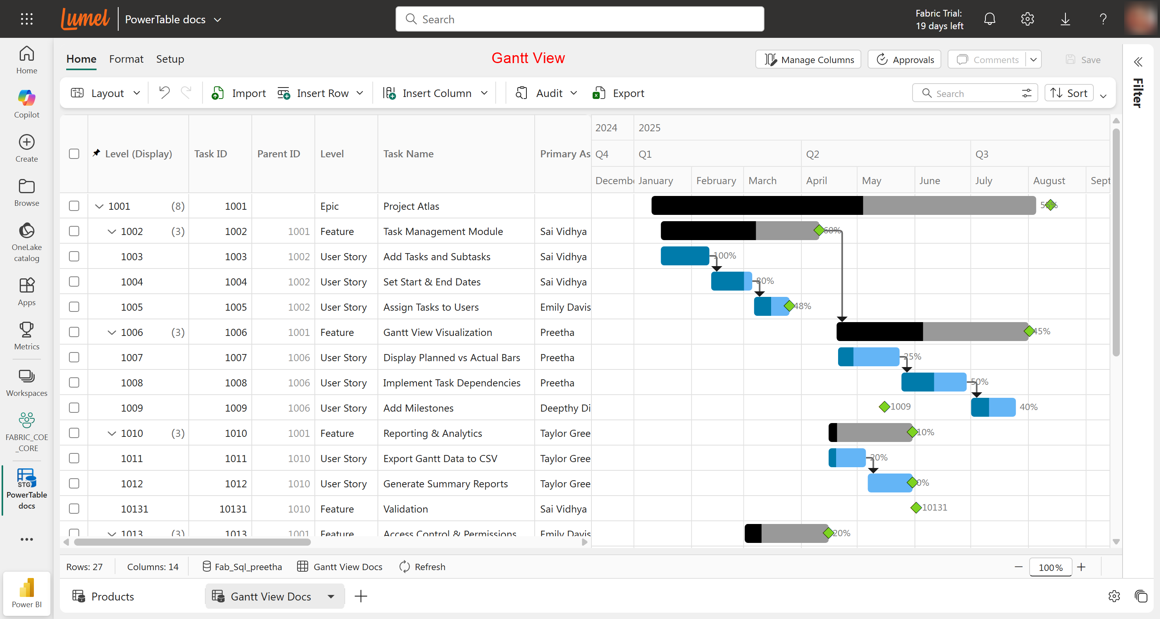Click the Approvals button
Image resolution: width=1160 pixels, height=619 pixels.
905,60
